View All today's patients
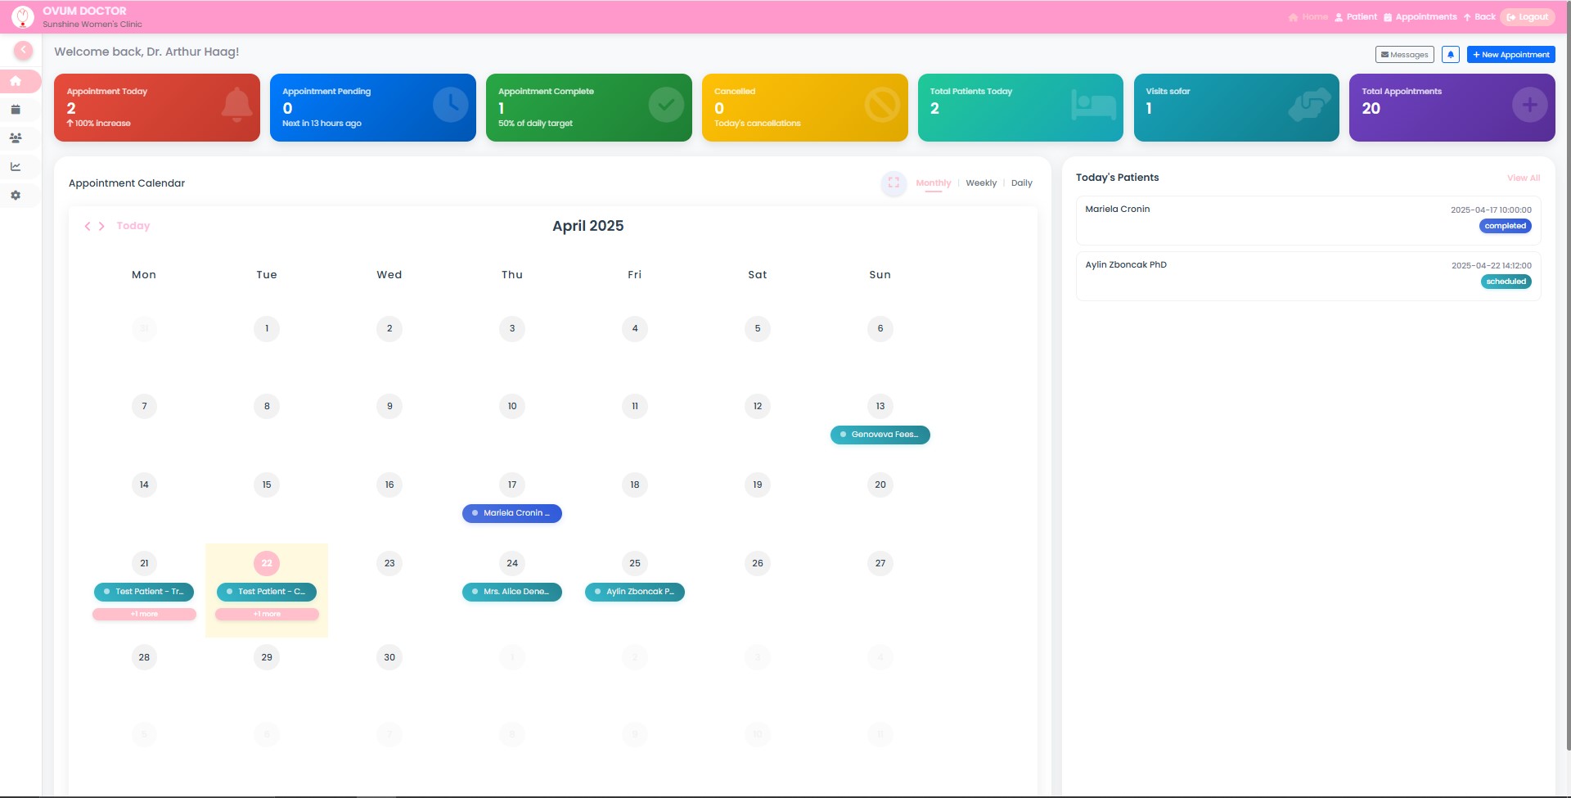Viewport: 1571px width, 798px height. pos(1523,178)
